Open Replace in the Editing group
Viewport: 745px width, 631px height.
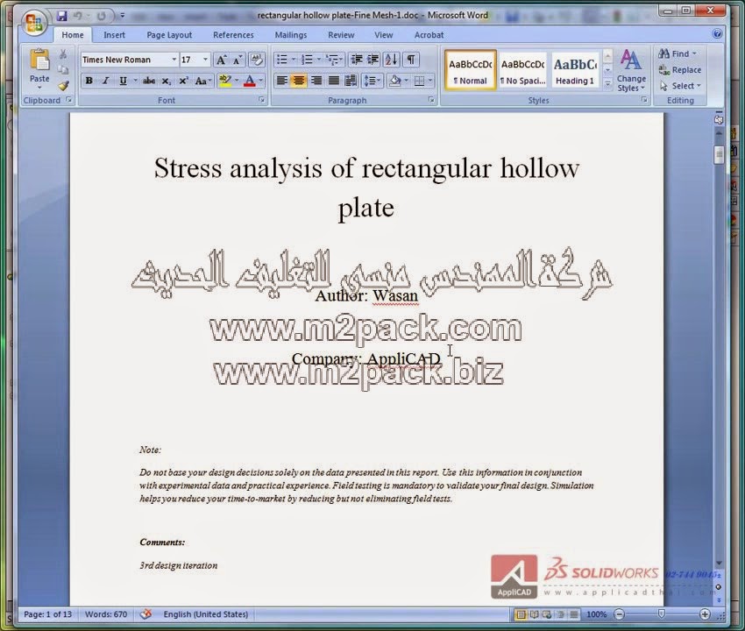click(x=680, y=70)
